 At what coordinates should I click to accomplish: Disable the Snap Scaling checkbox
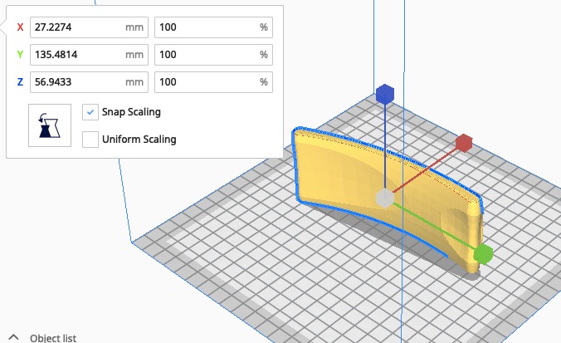tap(90, 112)
